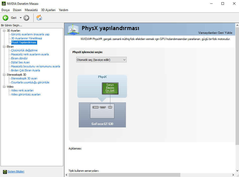239x177 pixels.
Task: Open Stereoskopik 3D ayarı item
Action: 24,78
